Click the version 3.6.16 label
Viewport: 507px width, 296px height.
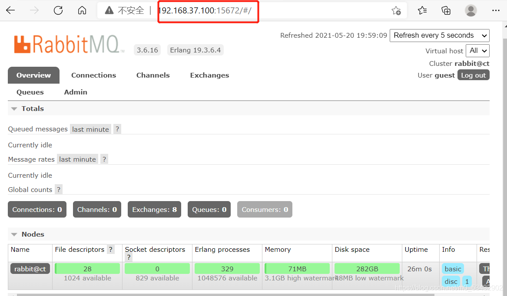[147, 50]
